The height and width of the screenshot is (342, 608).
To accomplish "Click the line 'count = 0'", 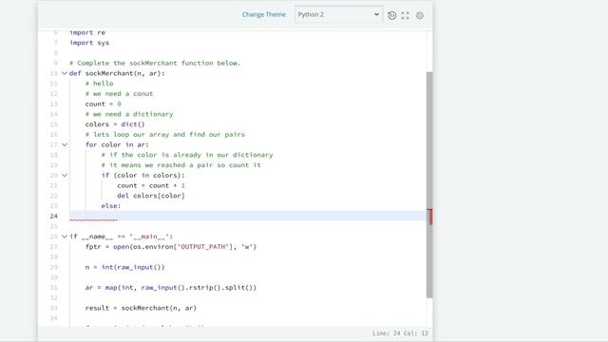I will (x=104, y=104).
